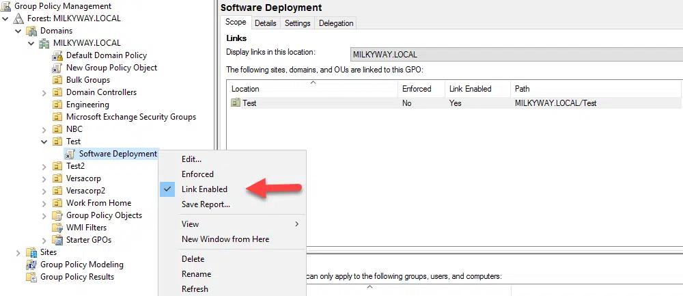Select Default Domain Policy in tree
The image size is (683, 296).
pos(107,55)
